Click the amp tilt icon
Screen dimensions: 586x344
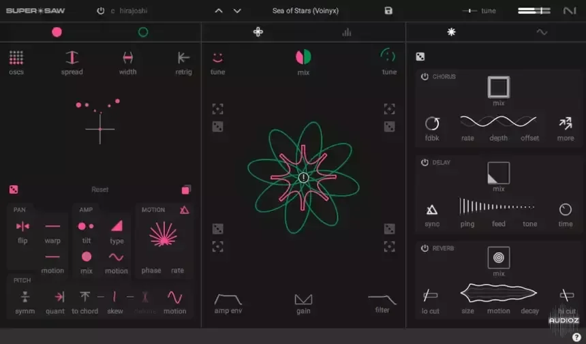click(86, 226)
